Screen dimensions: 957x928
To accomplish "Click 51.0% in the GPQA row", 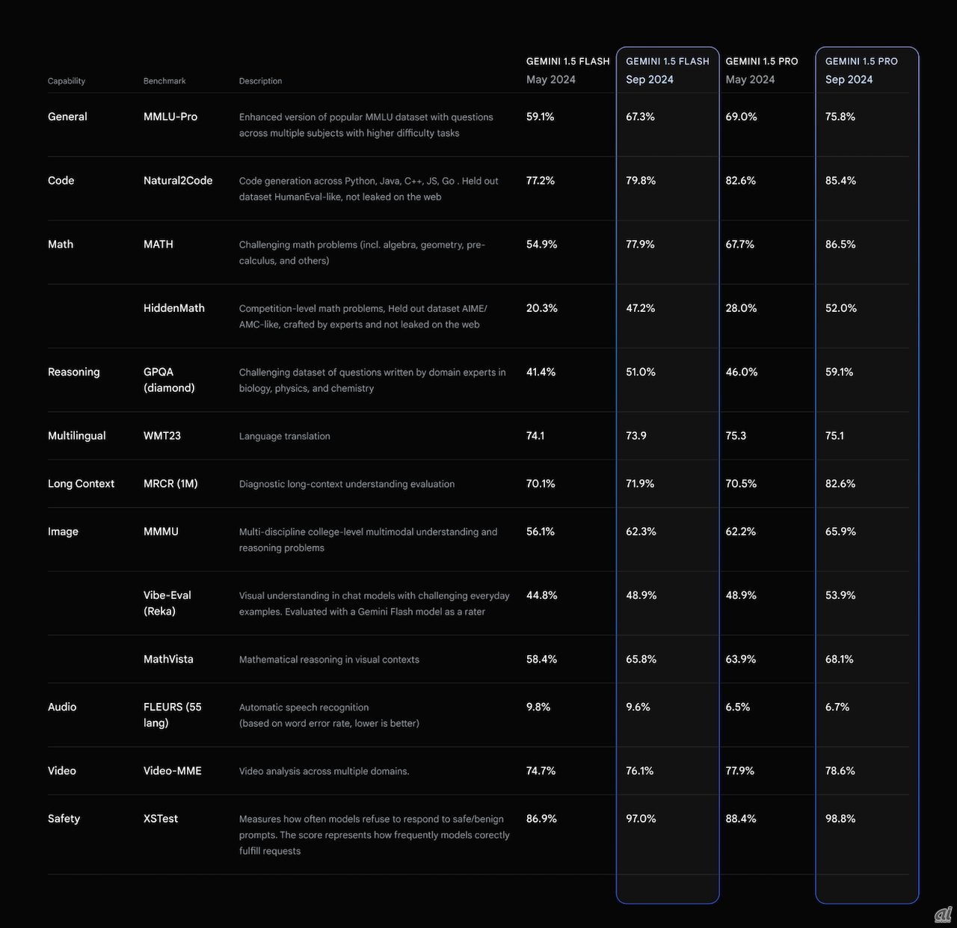I will [x=641, y=372].
